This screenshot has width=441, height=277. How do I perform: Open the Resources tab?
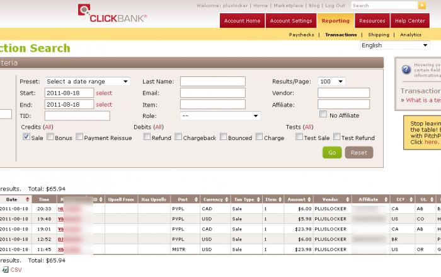[372, 21]
